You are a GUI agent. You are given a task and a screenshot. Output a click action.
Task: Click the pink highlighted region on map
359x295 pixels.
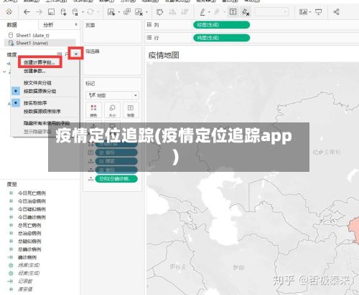(355, 231)
